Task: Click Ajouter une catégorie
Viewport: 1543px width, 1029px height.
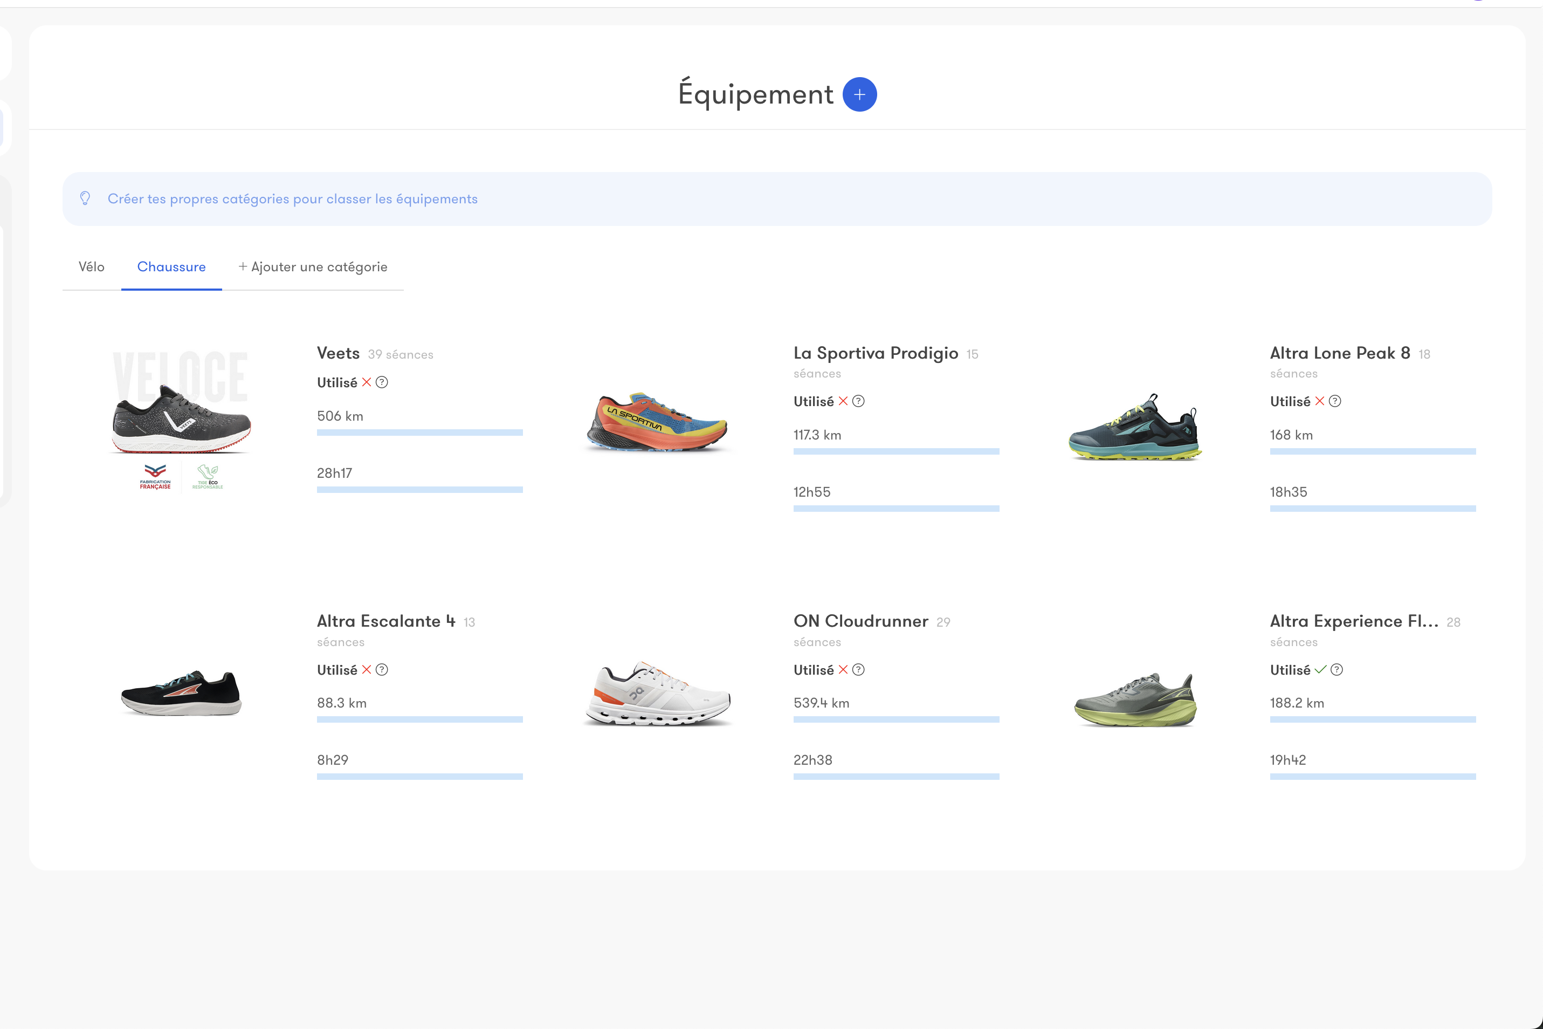Action: coord(313,267)
